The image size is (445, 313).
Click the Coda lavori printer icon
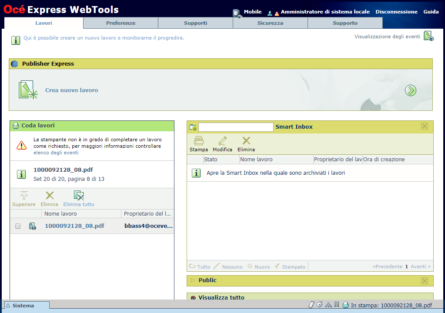[x=16, y=126]
